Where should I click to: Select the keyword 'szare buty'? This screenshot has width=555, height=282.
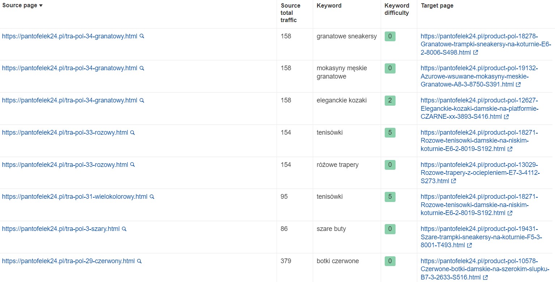331,229
